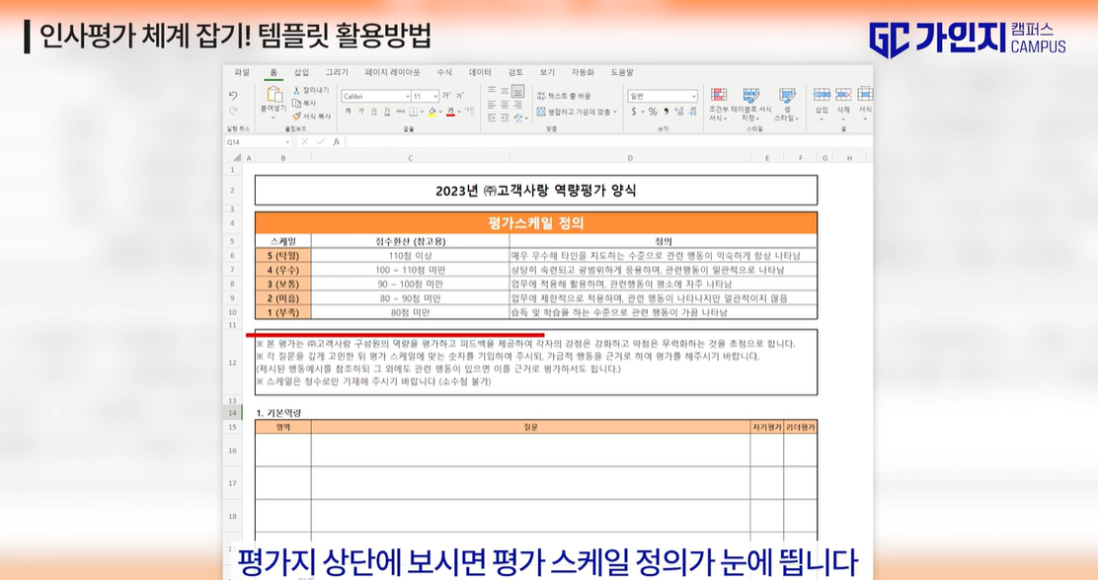The width and height of the screenshot is (1098, 580).
Task: Click the 수식 ribbon tab label
Action: tap(444, 72)
